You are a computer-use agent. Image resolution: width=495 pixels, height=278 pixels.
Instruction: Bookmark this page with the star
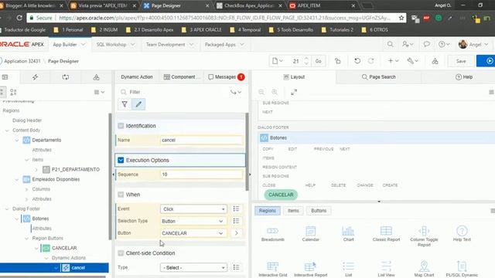pos(401,18)
